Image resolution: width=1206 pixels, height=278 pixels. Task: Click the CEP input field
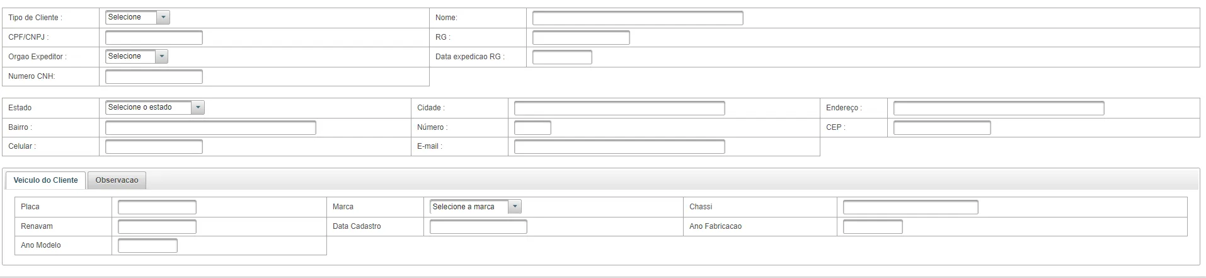pyautogui.click(x=941, y=128)
